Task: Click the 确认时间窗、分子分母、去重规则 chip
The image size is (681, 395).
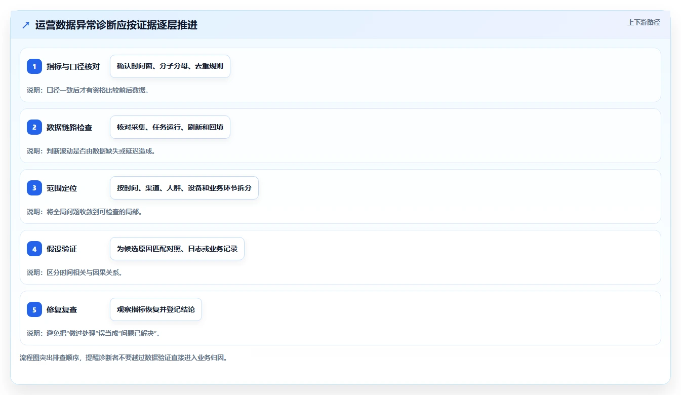Action: tap(170, 66)
